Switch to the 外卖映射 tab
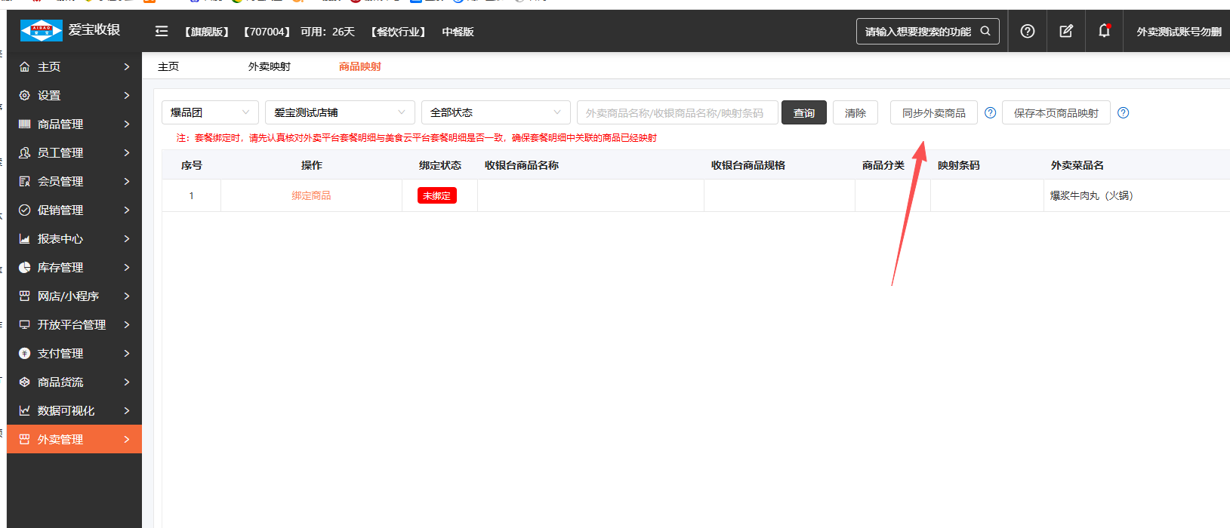The image size is (1230, 528). tap(269, 66)
